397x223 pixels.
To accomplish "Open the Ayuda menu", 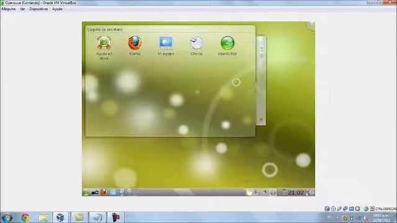I will point(57,9).
